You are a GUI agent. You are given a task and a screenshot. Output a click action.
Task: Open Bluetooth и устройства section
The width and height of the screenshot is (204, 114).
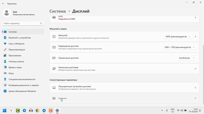[23, 38]
